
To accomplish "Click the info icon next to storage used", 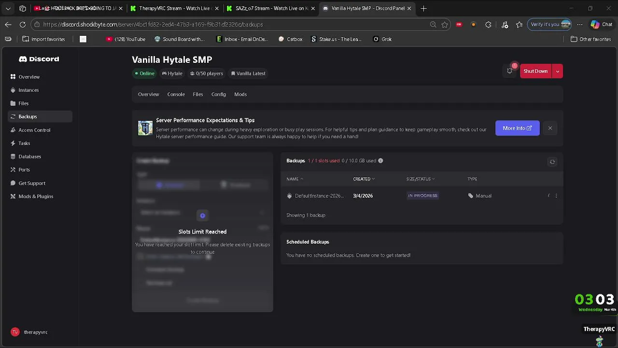I will tap(380, 160).
